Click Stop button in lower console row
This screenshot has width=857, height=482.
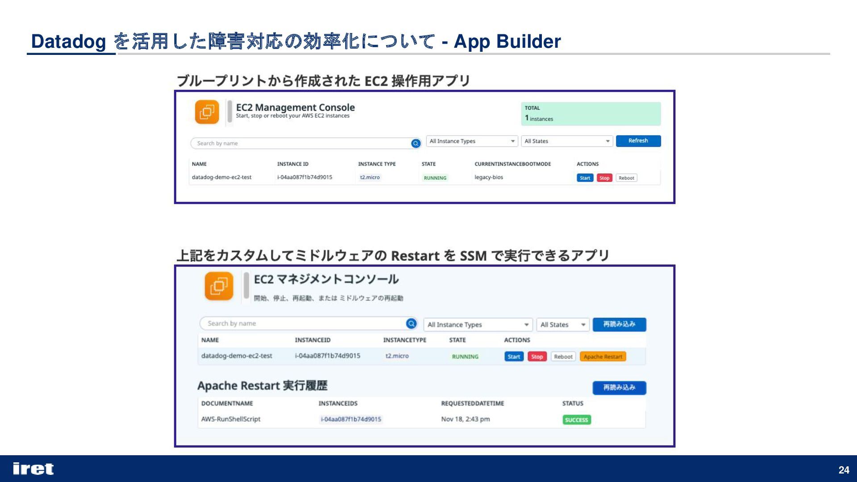click(x=537, y=357)
